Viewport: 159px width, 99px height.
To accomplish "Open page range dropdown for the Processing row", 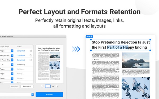I will [x=12, y=64].
